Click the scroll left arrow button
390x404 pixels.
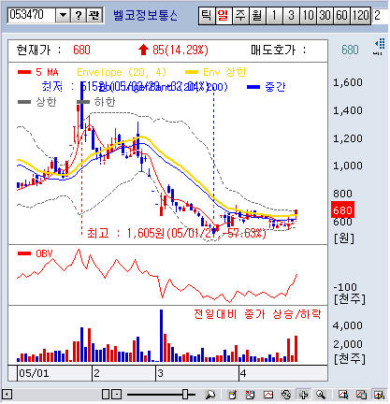pyautogui.click(x=7, y=395)
